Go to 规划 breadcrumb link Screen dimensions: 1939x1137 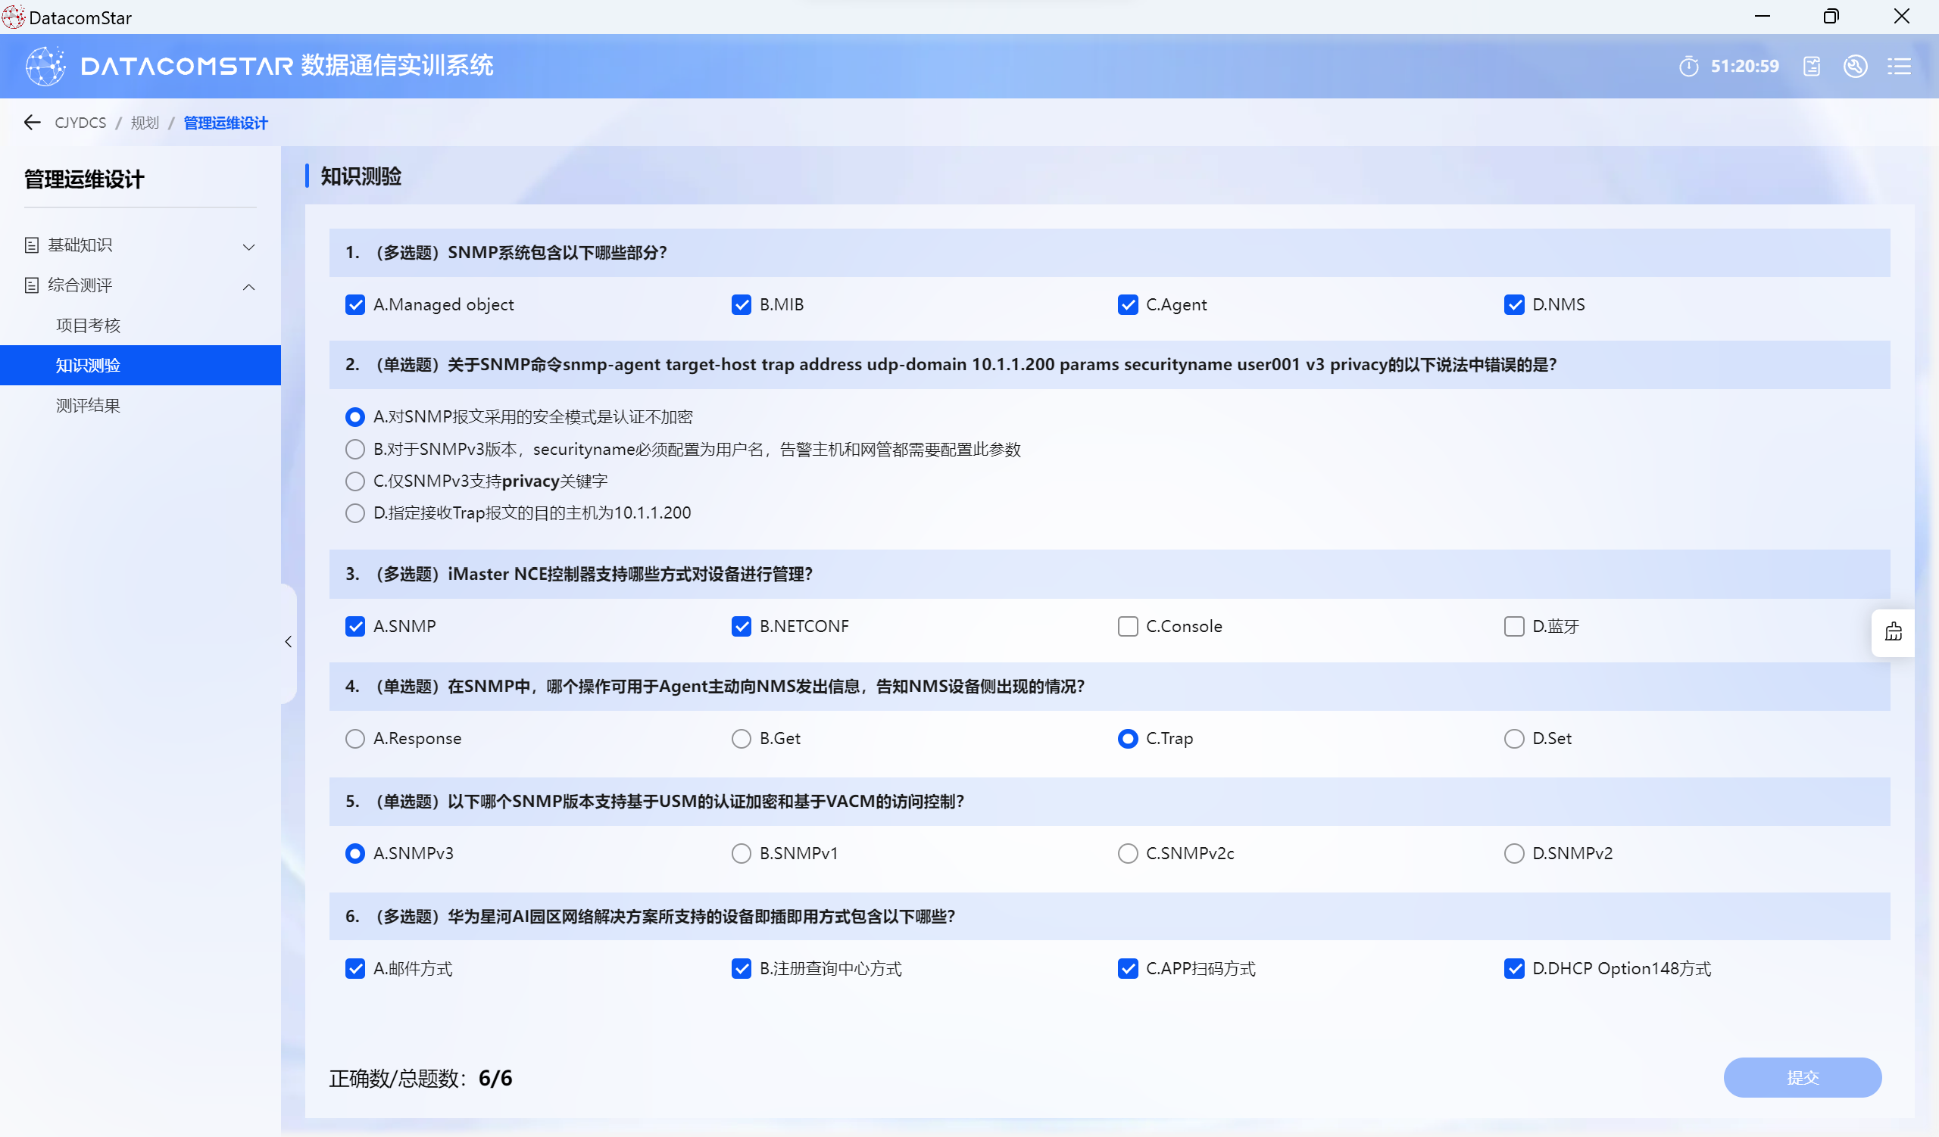pyautogui.click(x=145, y=123)
